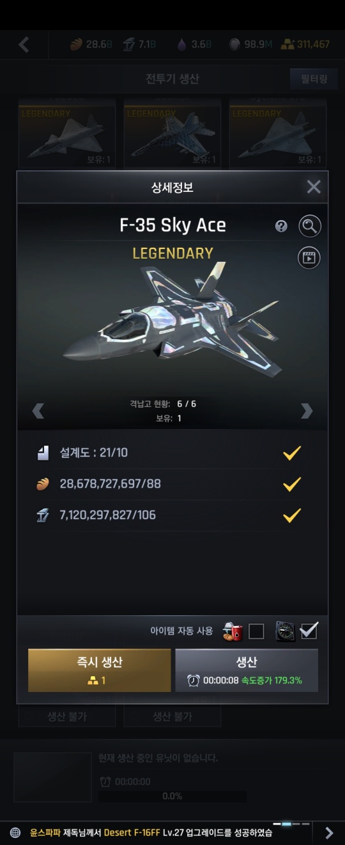Tap the production progress bar showing 0.0%
Image resolution: width=345 pixels, height=845 pixels.
[172, 796]
